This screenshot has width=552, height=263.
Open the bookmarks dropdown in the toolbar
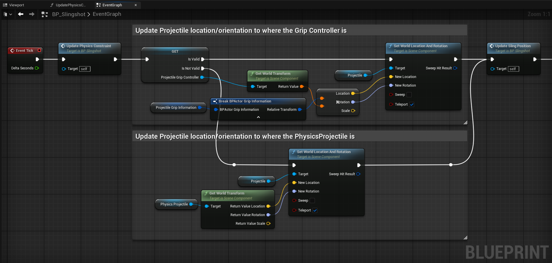(8, 14)
